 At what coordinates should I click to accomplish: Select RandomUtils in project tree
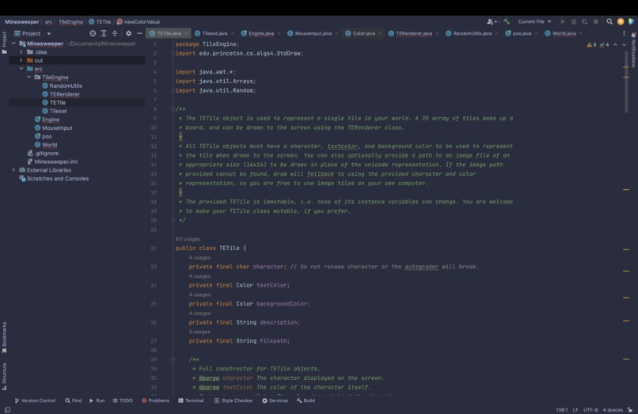coord(66,85)
